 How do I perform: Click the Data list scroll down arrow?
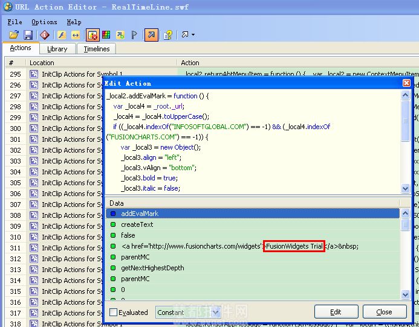click(x=405, y=294)
